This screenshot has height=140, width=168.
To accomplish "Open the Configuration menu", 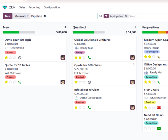I will click(x=52, y=7).
